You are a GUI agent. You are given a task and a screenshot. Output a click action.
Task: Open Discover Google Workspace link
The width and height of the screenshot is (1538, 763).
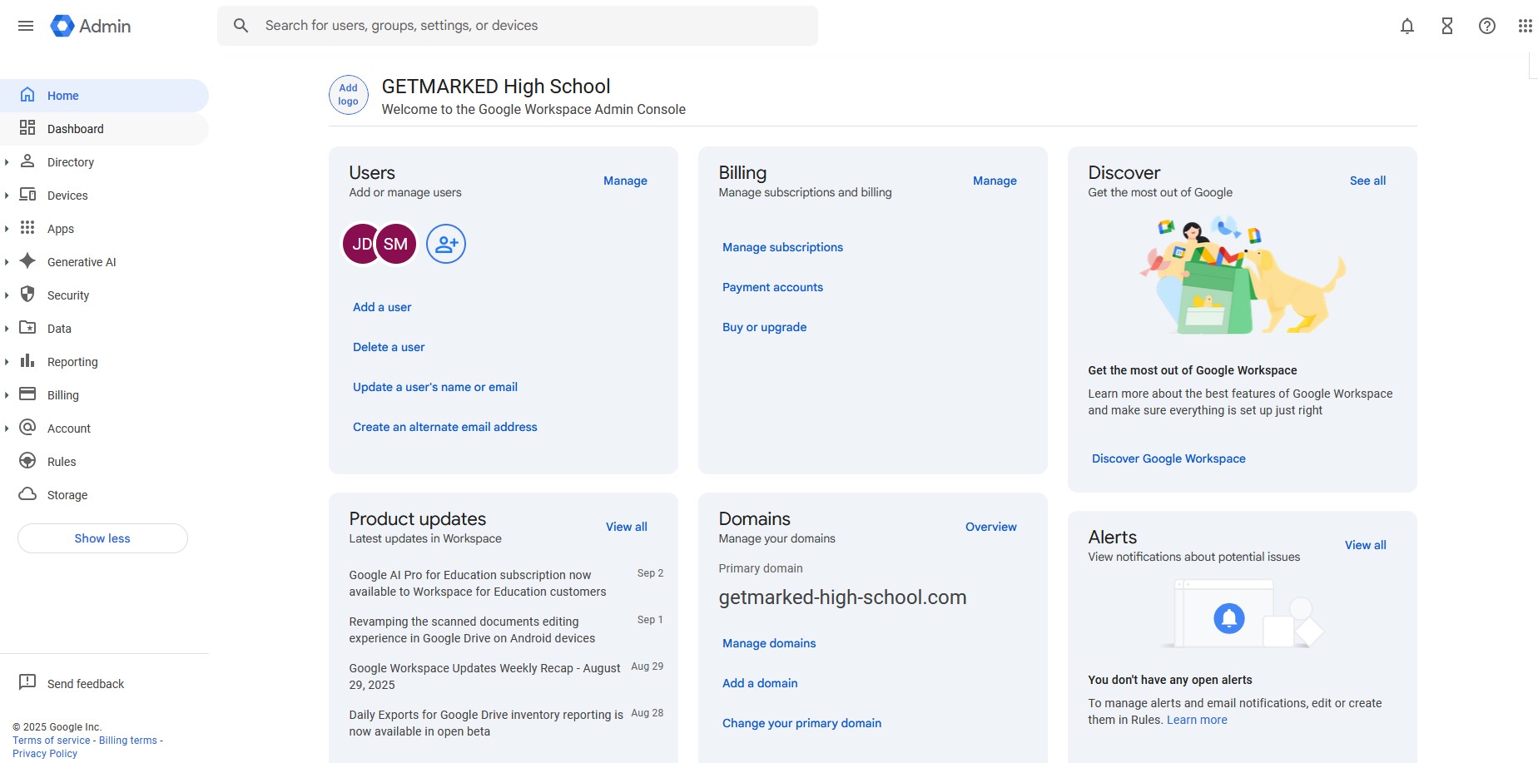pos(1168,458)
